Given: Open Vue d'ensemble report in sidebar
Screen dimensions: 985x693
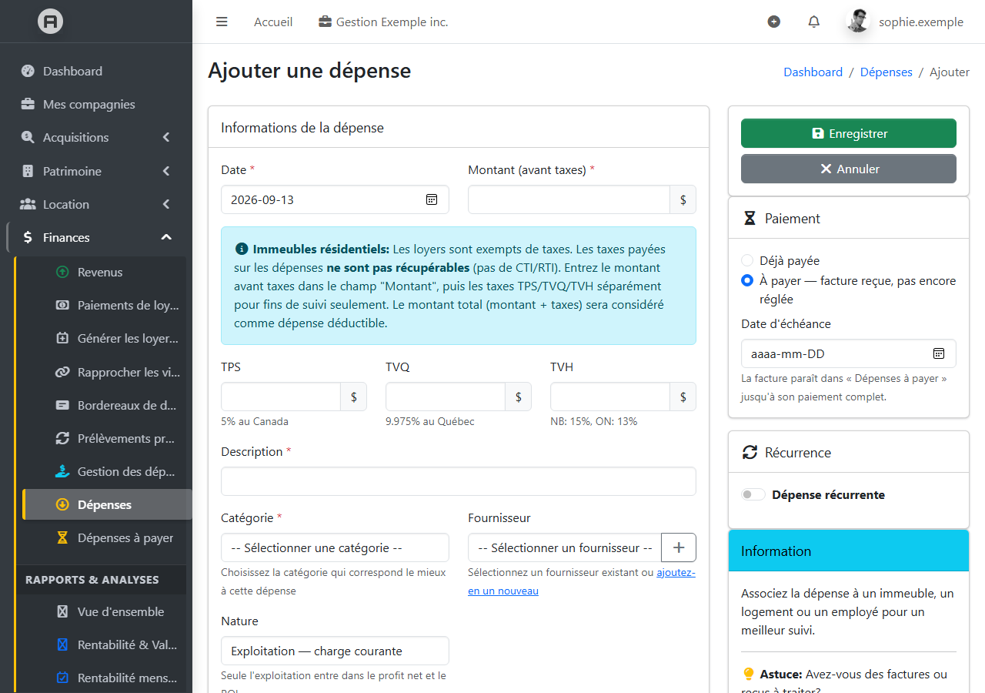Looking at the screenshot, I should pos(104,611).
